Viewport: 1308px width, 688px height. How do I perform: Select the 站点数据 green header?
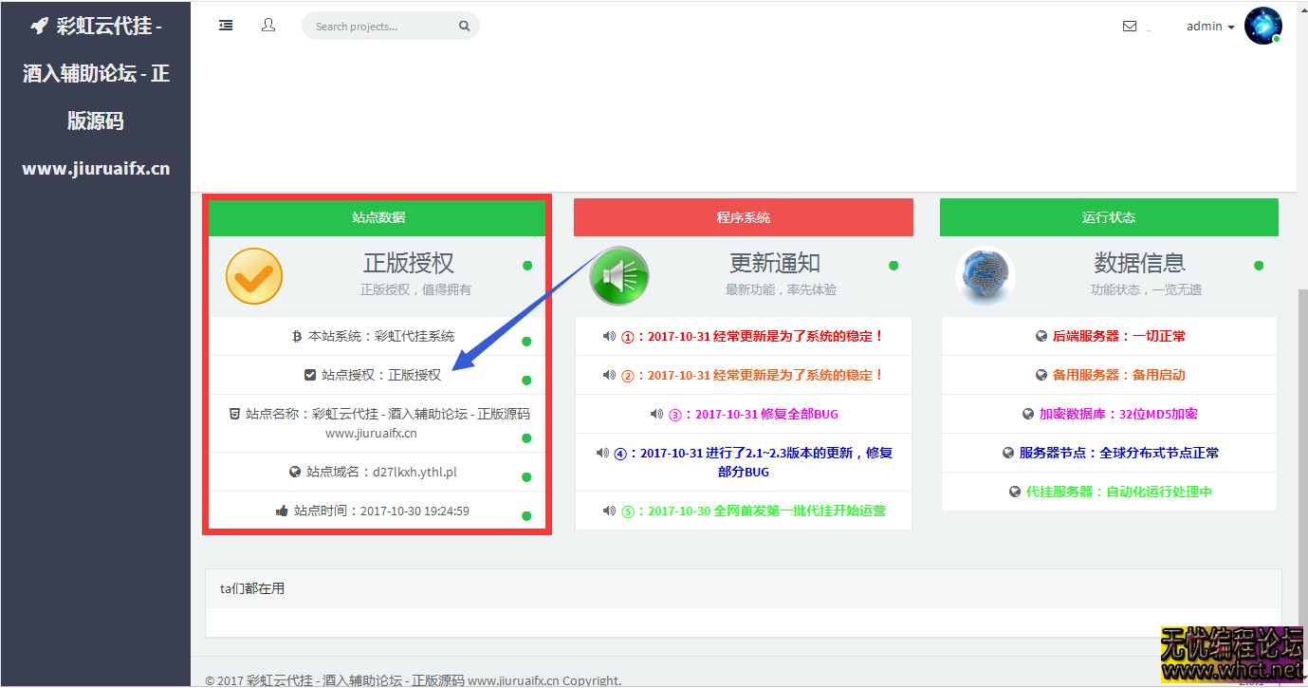pos(378,217)
